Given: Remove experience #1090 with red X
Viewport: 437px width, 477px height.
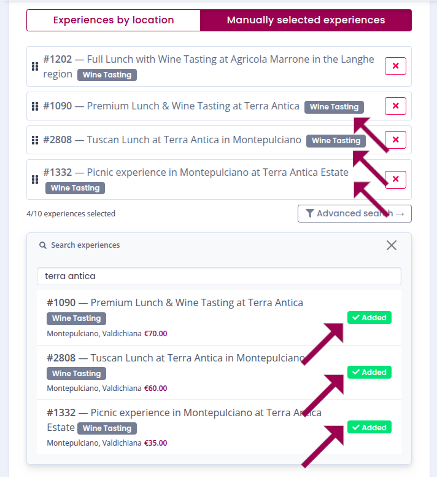Looking at the screenshot, I should click(x=395, y=106).
